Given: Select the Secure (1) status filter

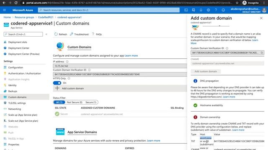Looking at the screenshot, I should tap(91, 102).
